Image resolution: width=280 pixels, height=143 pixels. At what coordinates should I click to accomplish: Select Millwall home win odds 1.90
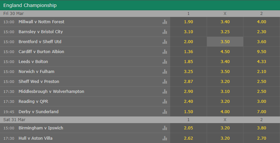coord(188,22)
